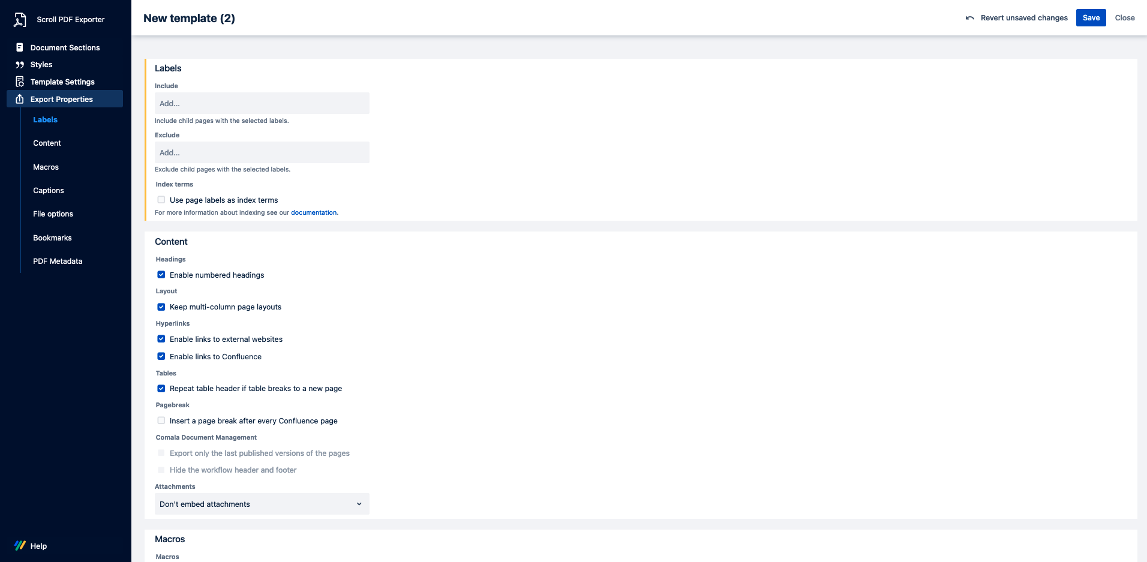This screenshot has width=1147, height=562.
Task: Go to the Macros subsection in sidebar
Action: 46,167
